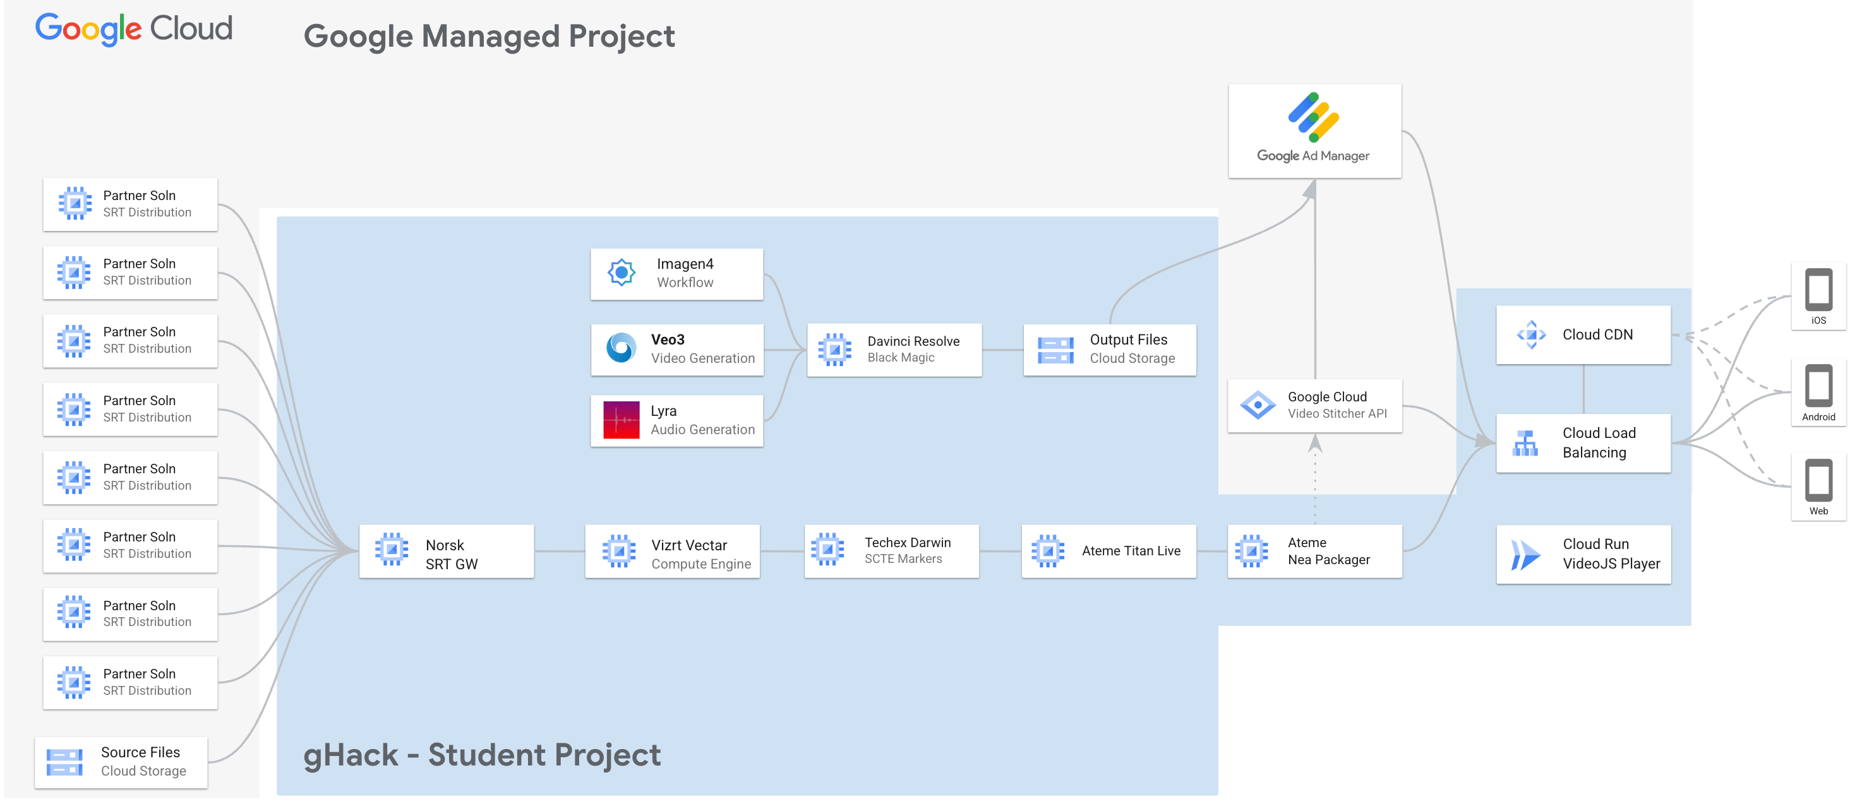The image size is (1862, 809).
Task: Click the Output Files Cloud Storage icon
Action: pyautogui.click(x=1055, y=350)
